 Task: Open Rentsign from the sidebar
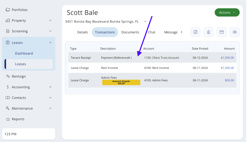click(19, 76)
